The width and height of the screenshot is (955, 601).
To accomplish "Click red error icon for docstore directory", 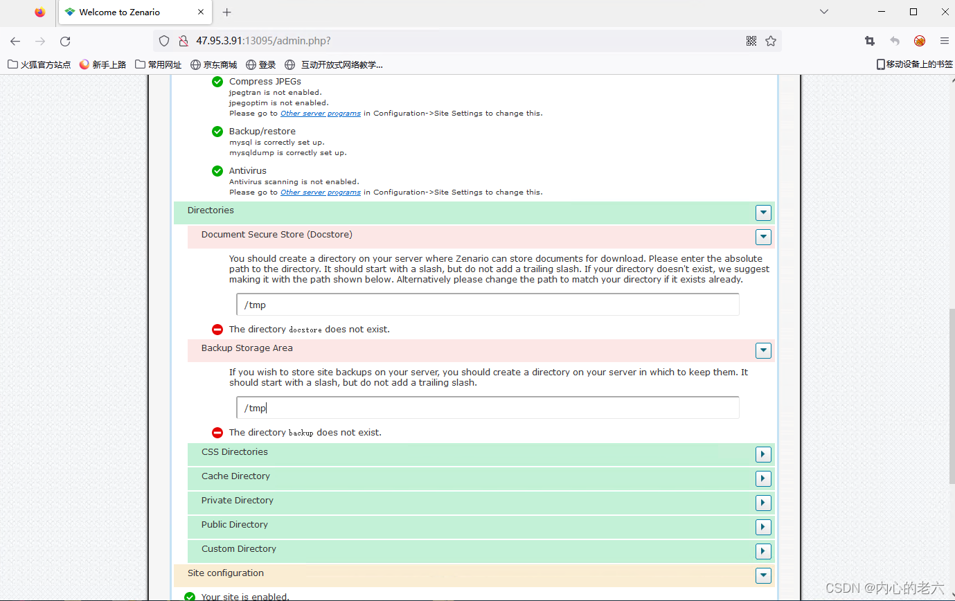I will click(217, 330).
